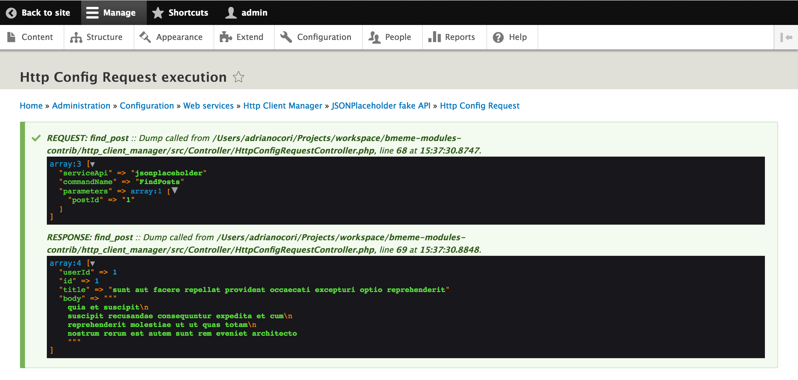Open the Extend menu
Screen dimensions: 798x380
(x=244, y=37)
